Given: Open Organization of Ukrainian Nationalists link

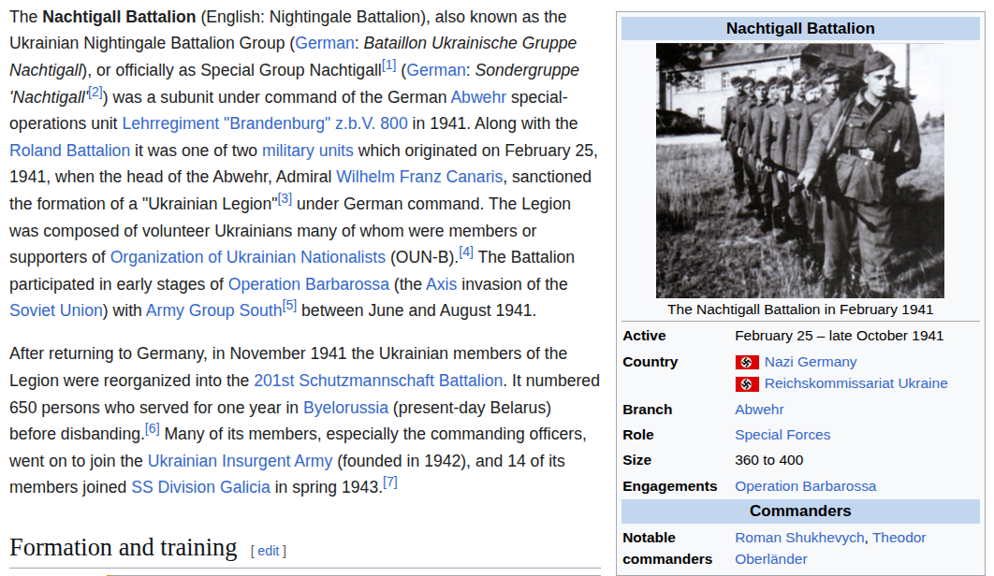Looking at the screenshot, I should (x=248, y=257).
